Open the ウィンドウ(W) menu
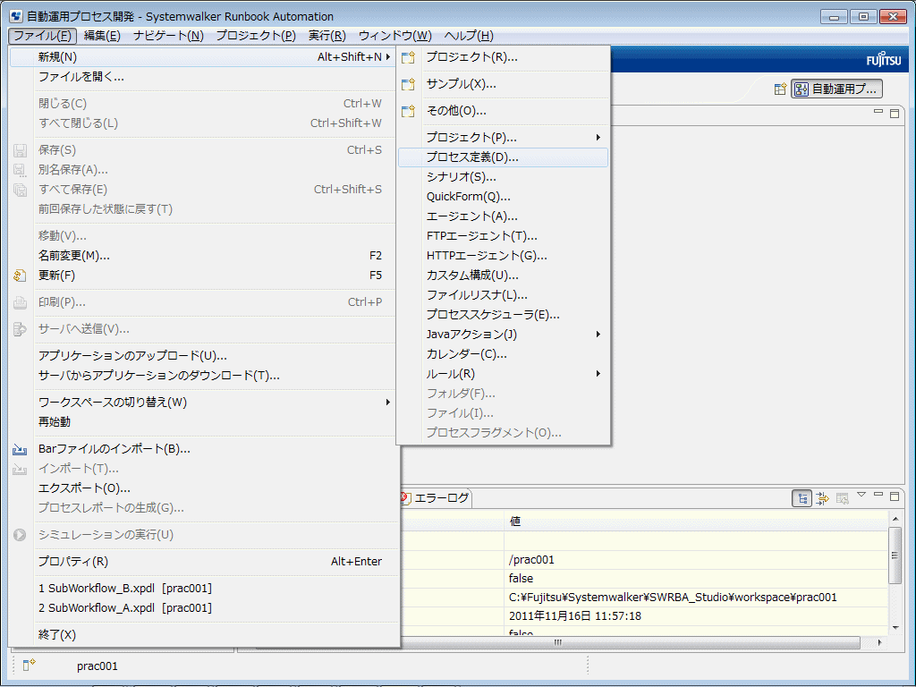The image size is (916, 687). pos(394,36)
